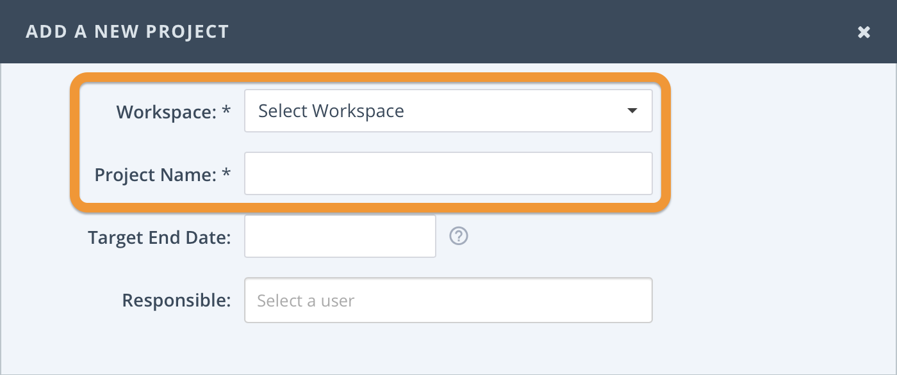Screen dimensions: 897x375
Task: Click inside the Project Name input
Action: (x=448, y=173)
